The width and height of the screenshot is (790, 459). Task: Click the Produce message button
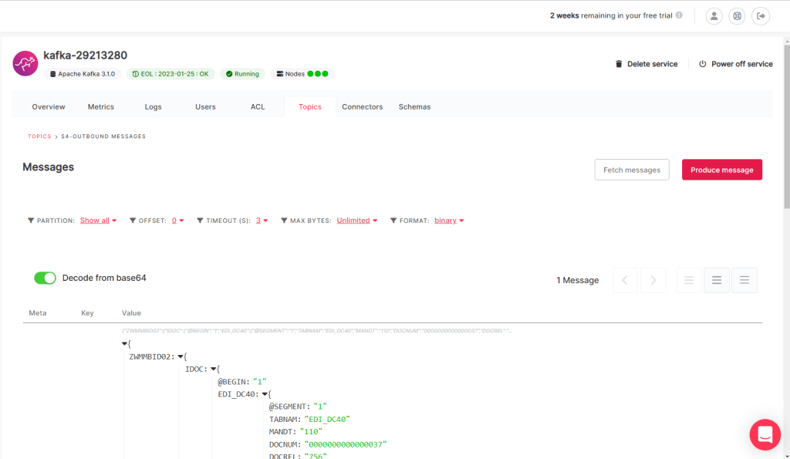(x=721, y=170)
